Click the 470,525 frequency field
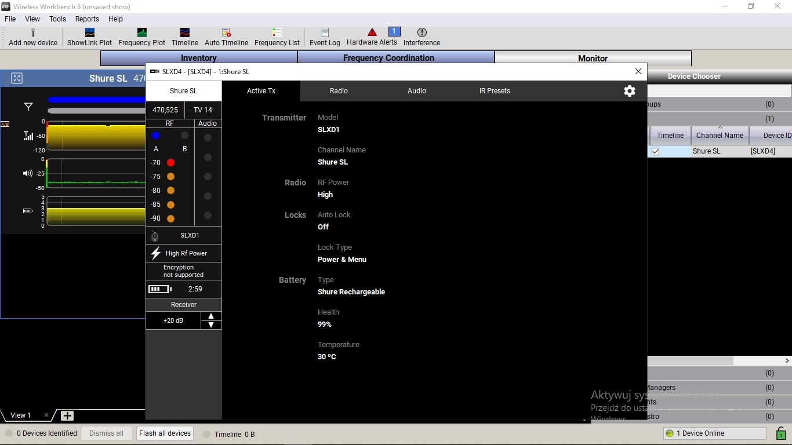 (165, 110)
